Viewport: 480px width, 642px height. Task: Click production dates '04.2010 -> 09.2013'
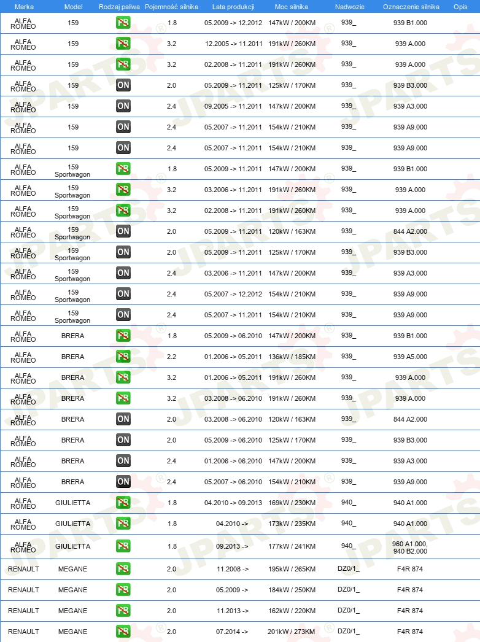click(x=233, y=503)
